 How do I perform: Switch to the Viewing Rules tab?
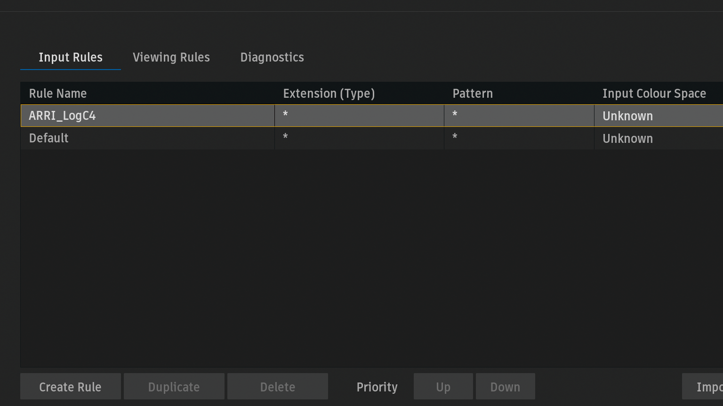click(171, 57)
